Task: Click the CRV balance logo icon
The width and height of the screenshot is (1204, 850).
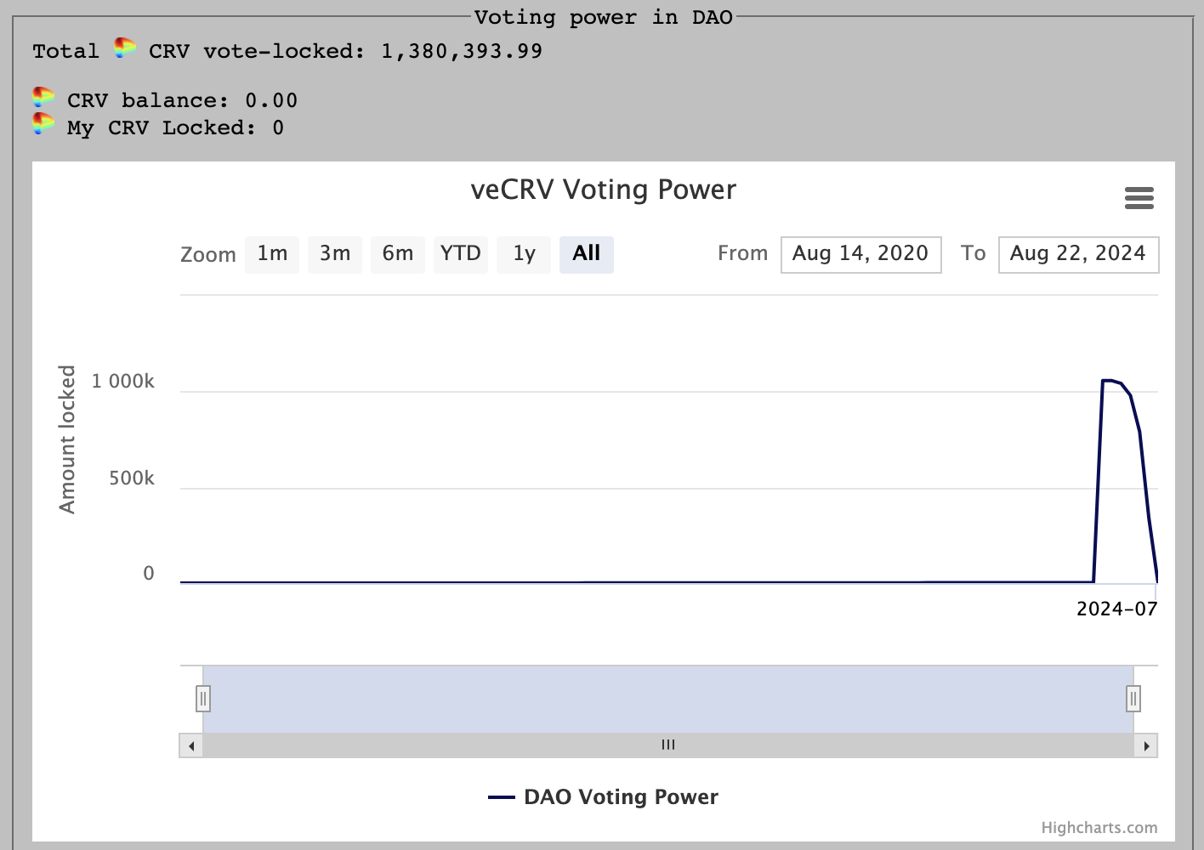Action: [x=43, y=97]
